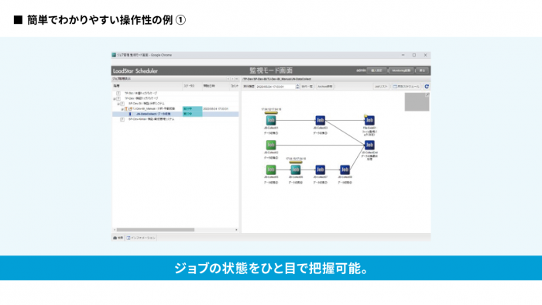The width and height of the screenshot is (542, 305).
Task: Select the TP-Biz tree row
Action: click(175, 93)
